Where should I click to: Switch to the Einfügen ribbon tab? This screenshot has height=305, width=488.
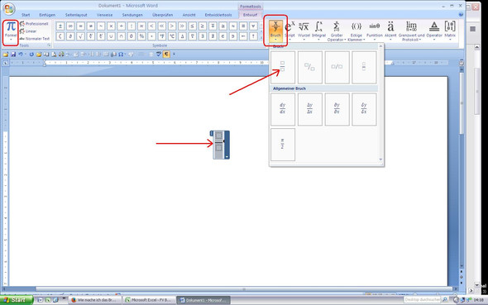point(47,15)
